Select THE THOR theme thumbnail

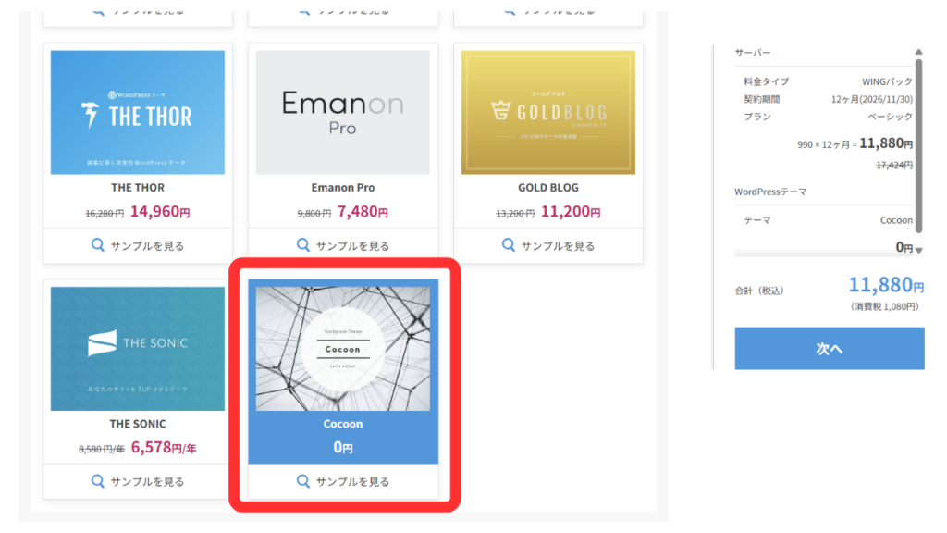pyautogui.click(x=138, y=112)
